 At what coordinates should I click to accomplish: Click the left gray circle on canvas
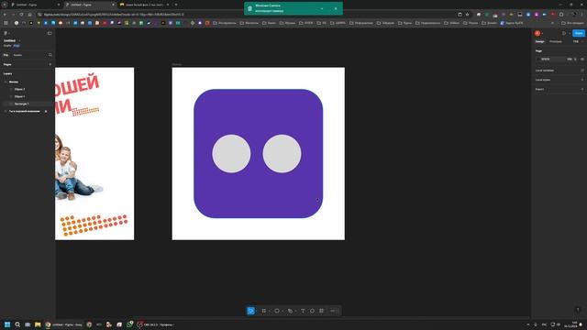[231, 153]
